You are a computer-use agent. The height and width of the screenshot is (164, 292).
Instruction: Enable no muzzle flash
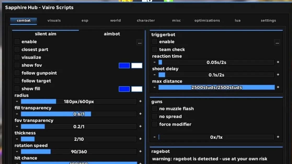(x=154, y=108)
